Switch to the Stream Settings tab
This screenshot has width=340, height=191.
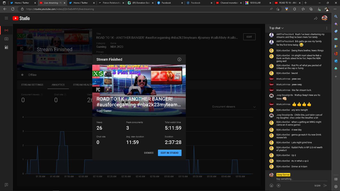(x=32, y=85)
